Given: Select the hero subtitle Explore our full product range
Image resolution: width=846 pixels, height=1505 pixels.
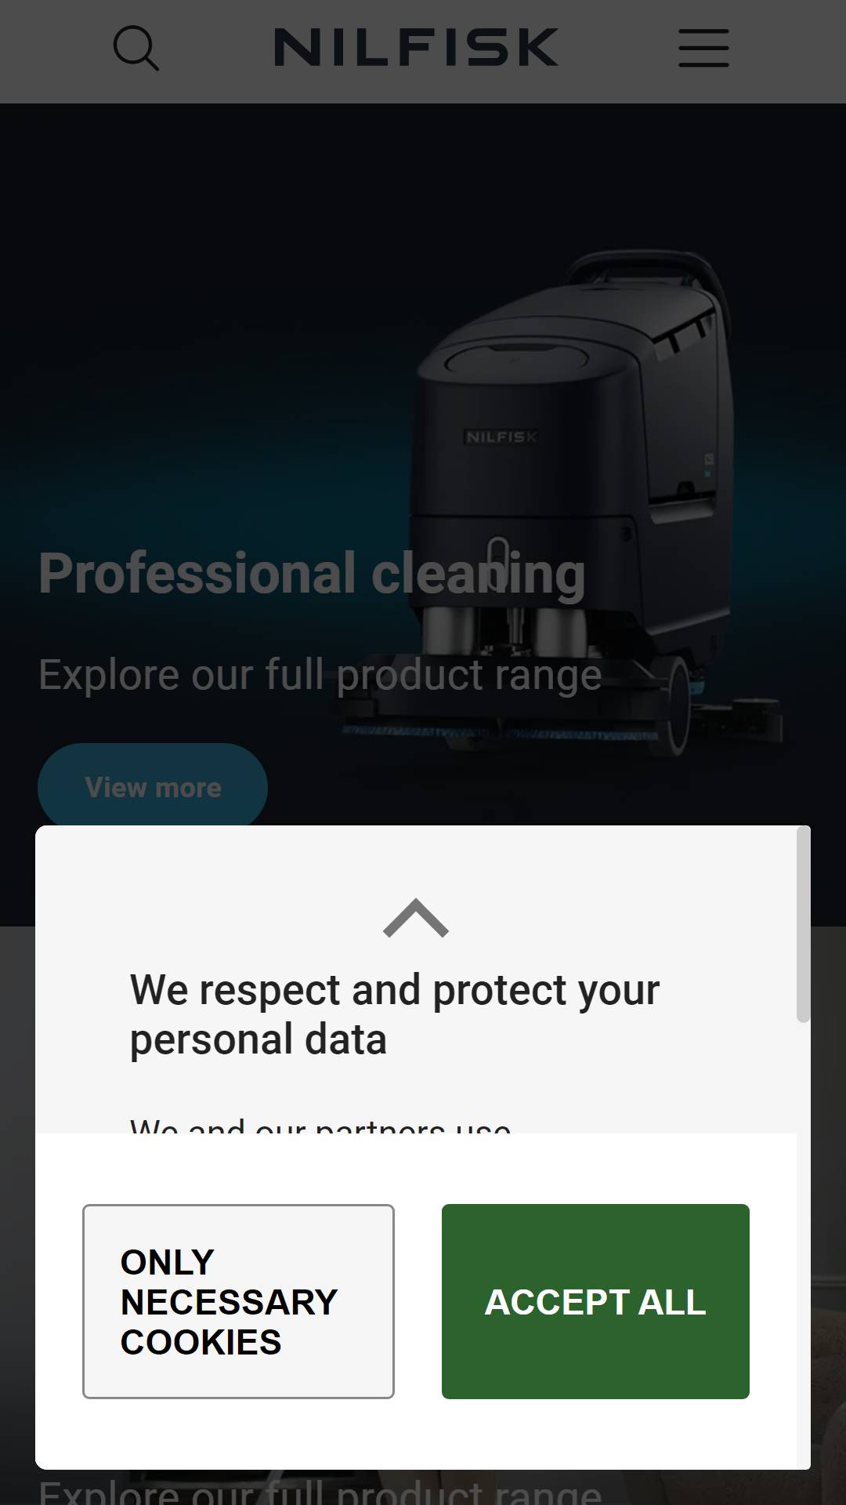Looking at the screenshot, I should pyautogui.click(x=320, y=675).
